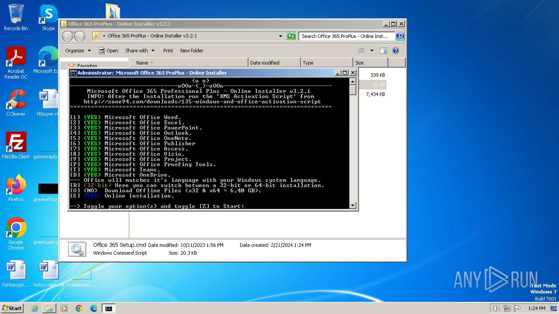Click the console vertical scrollbar thumb
This screenshot has height=314, width=559.
(353, 90)
